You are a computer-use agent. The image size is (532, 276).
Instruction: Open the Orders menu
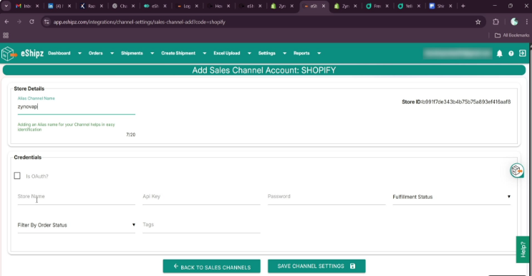point(96,53)
